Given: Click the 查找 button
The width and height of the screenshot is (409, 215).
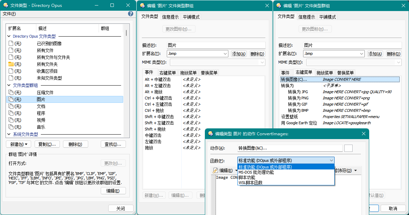Looking at the screenshot, I should [x=113, y=144].
